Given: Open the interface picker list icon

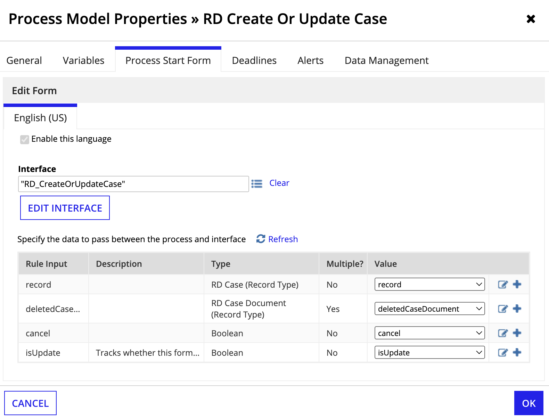Looking at the screenshot, I should click(x=257, y=184).
